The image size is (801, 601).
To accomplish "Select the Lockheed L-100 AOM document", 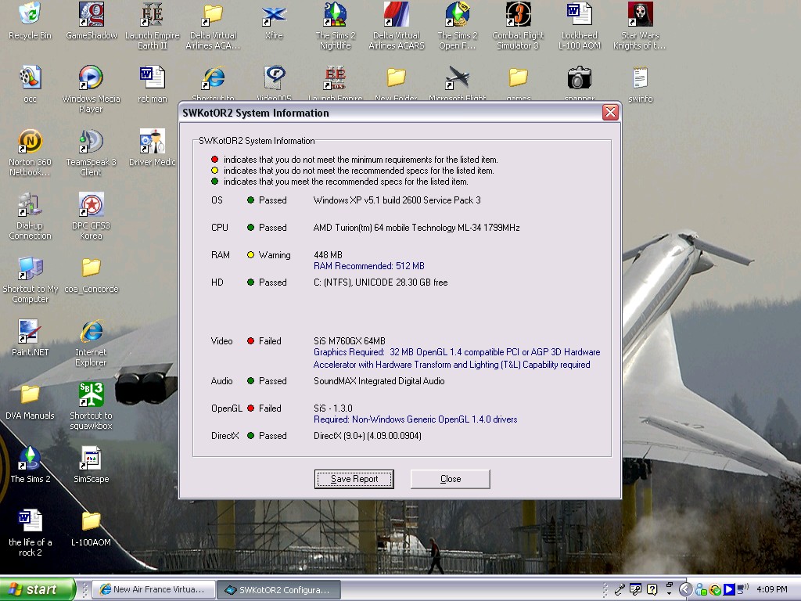I will (580, 26).
